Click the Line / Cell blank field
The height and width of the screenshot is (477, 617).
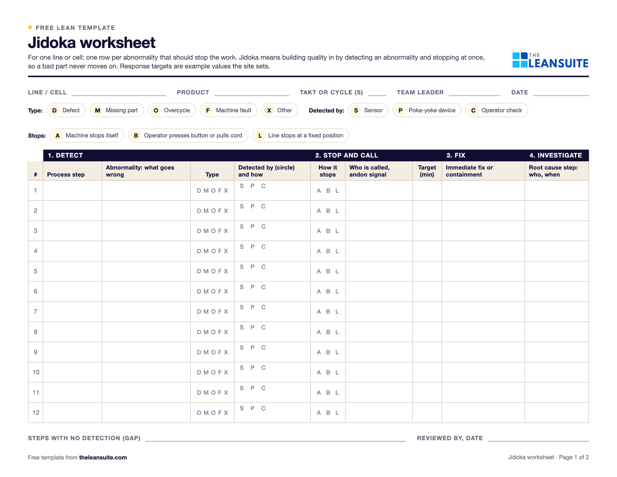point(119,92)
